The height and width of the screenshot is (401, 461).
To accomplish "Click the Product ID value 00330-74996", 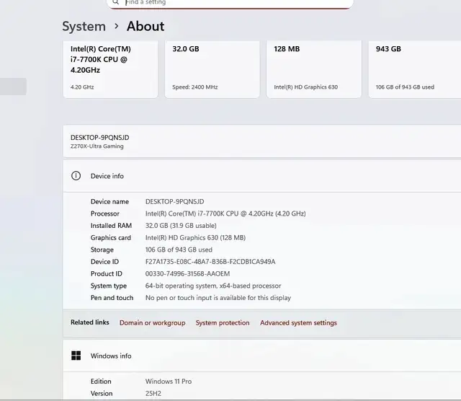I will (x=187, y=274).
